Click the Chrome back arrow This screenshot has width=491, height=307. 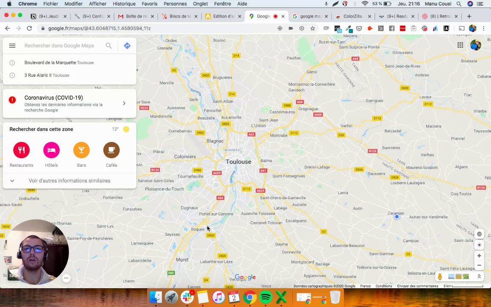[x=8, y=28]
